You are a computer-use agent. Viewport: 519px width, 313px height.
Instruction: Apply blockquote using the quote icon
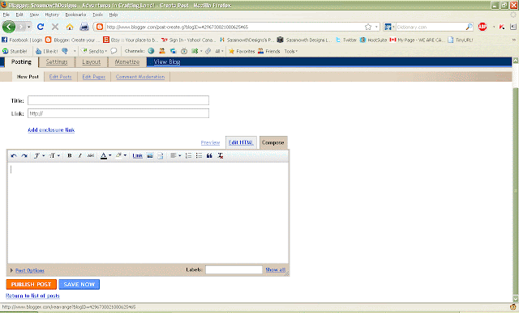(x=209, y=156)
